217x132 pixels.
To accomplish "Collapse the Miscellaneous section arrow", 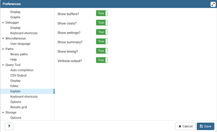I will (x=3, y=38).
